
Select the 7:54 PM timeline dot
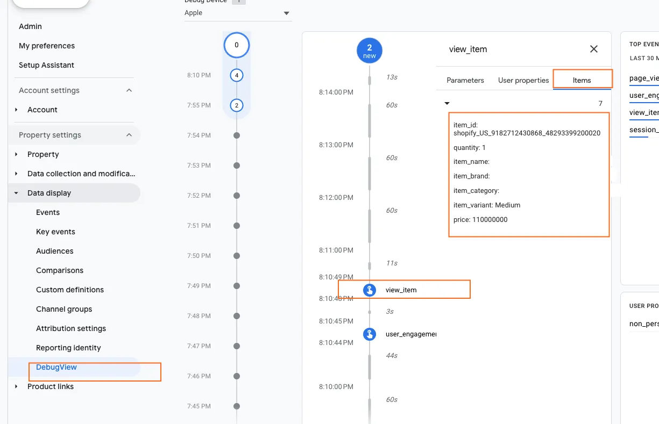click(x=237, y=135)
